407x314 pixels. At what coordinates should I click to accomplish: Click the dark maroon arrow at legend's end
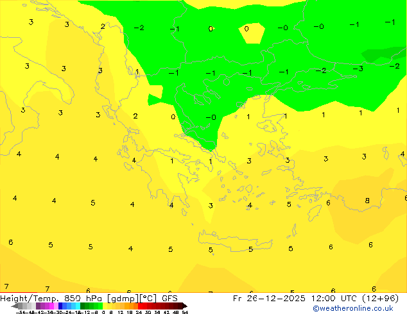pos(185,306)
